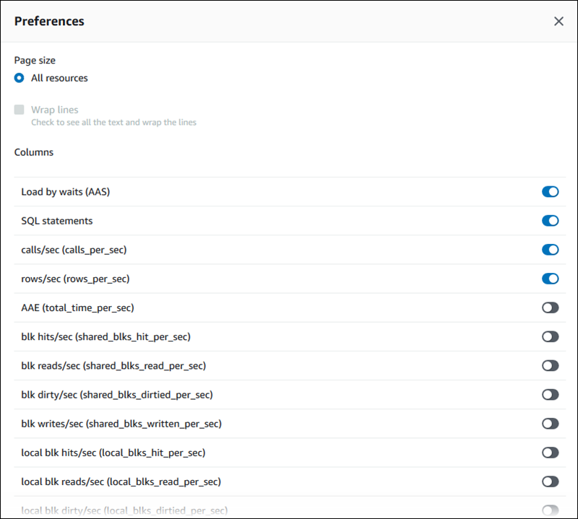Turn on blk hits/sec column toggle
578x519 pixels.
(550, 336)
